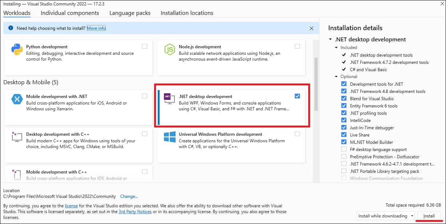
Task: Open the 3rd Party Notices link
Action: (x=135, y=212)
